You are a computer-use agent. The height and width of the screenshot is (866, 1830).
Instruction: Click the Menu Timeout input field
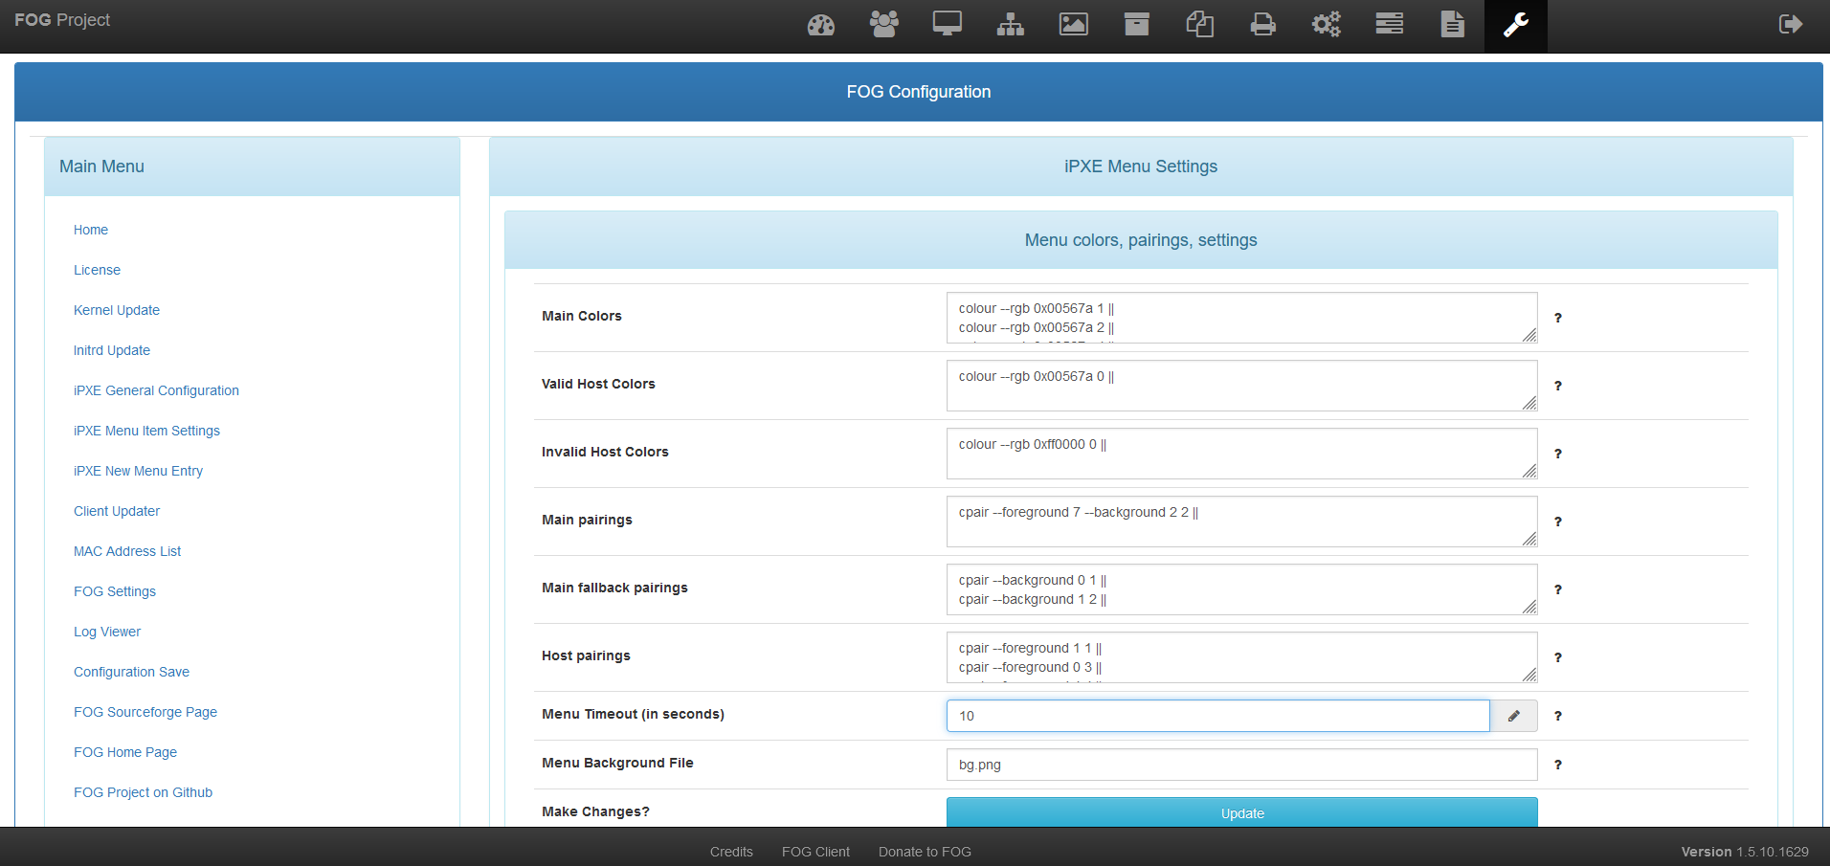pyautogui.click(x=1216, y=716)
